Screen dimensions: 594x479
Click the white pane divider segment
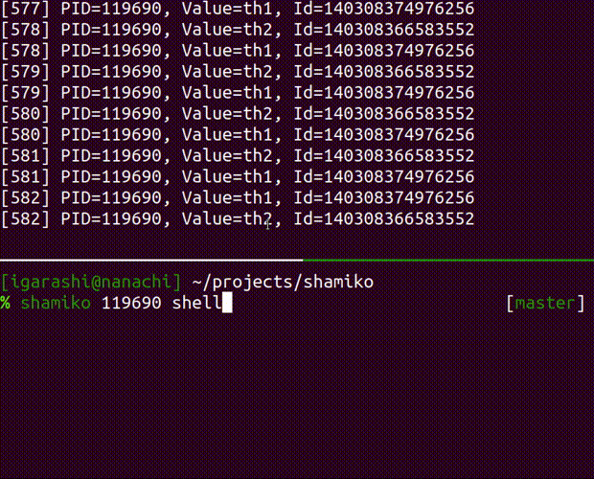coord(151,261)
